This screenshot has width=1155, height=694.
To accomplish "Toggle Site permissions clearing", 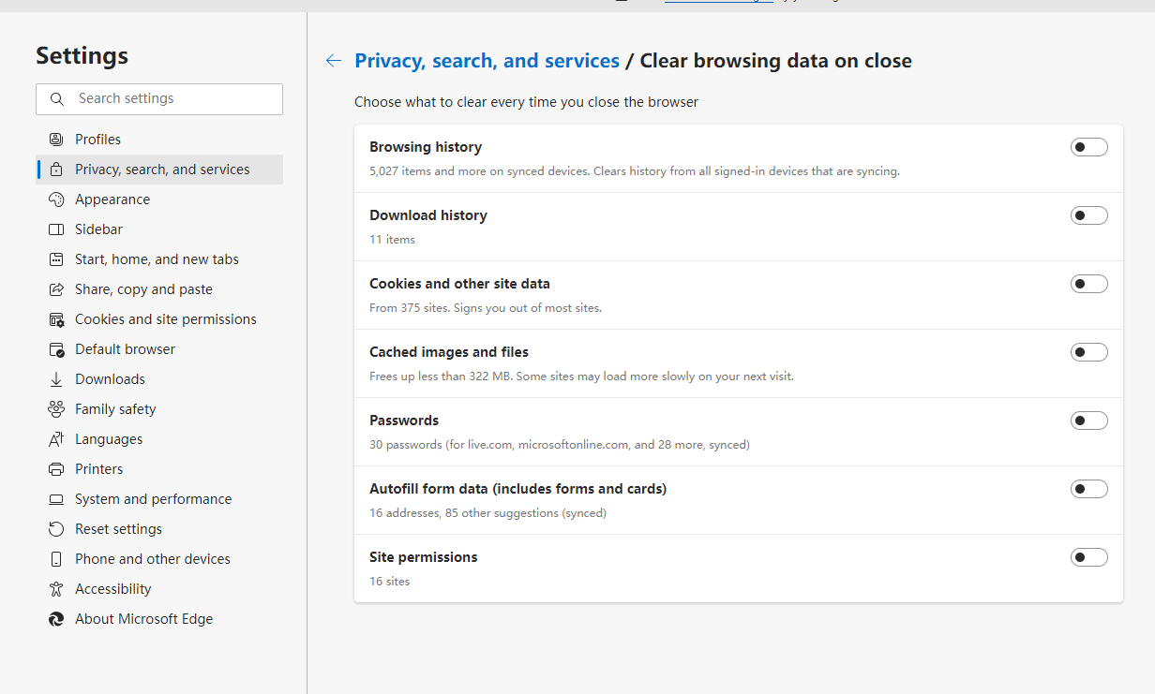I will (x=1088, y=557).
